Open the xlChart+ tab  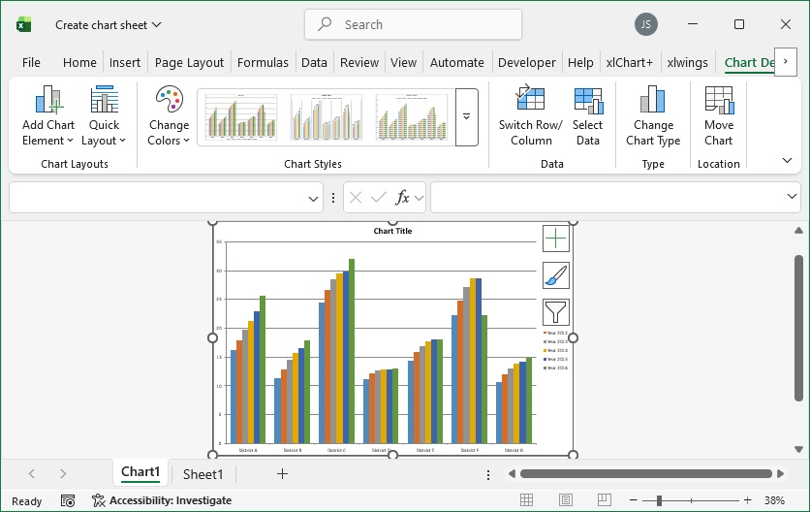pyautogui.click(x=629, y=63)
